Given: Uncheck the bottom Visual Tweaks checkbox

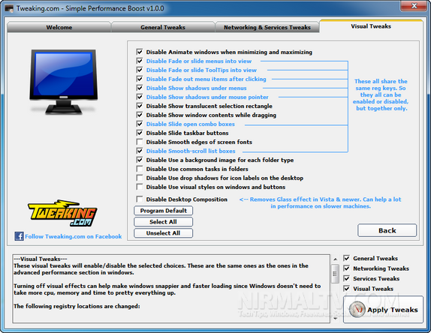Looking at the screenshot, I should coord(347,289).
